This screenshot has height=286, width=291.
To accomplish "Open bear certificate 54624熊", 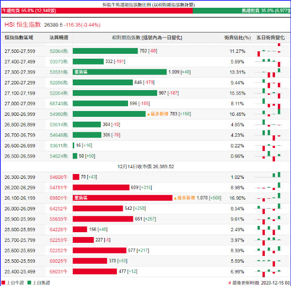I will click(x=59, y=156).
